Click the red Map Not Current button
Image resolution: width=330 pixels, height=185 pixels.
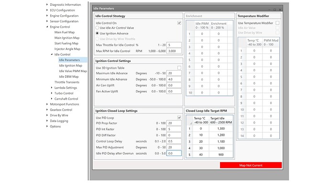pyautogui.click(x=251, y=165)
